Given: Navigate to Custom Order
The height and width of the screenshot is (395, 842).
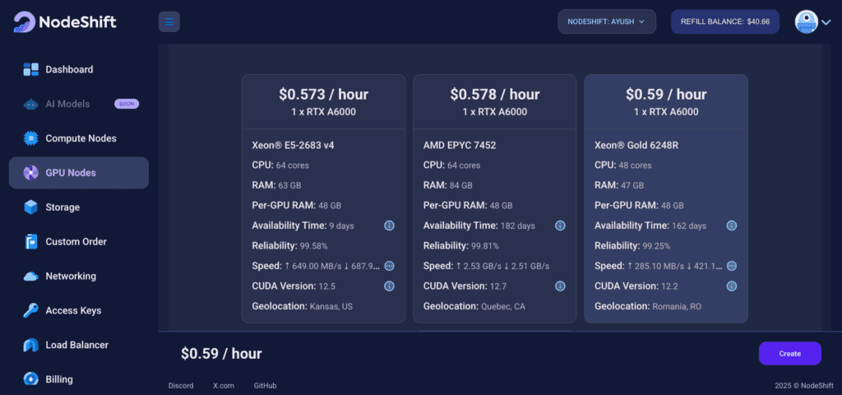Looking at the screenshot, I should (79, 241).
